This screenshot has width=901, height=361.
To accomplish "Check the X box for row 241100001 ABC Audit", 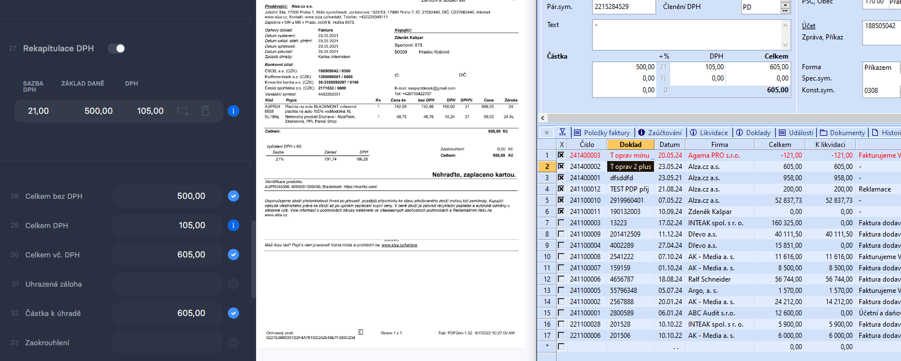I will (x=561, y=313).
